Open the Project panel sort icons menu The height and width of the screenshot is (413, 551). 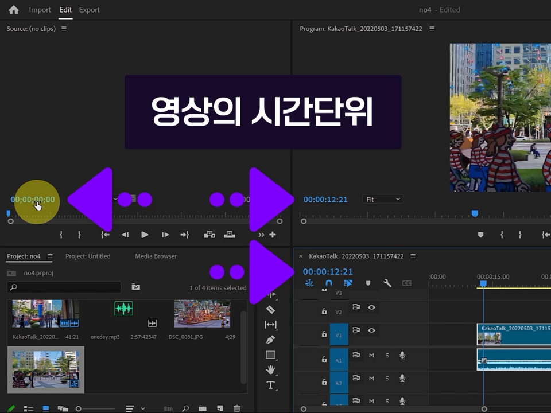coord(130,408)
